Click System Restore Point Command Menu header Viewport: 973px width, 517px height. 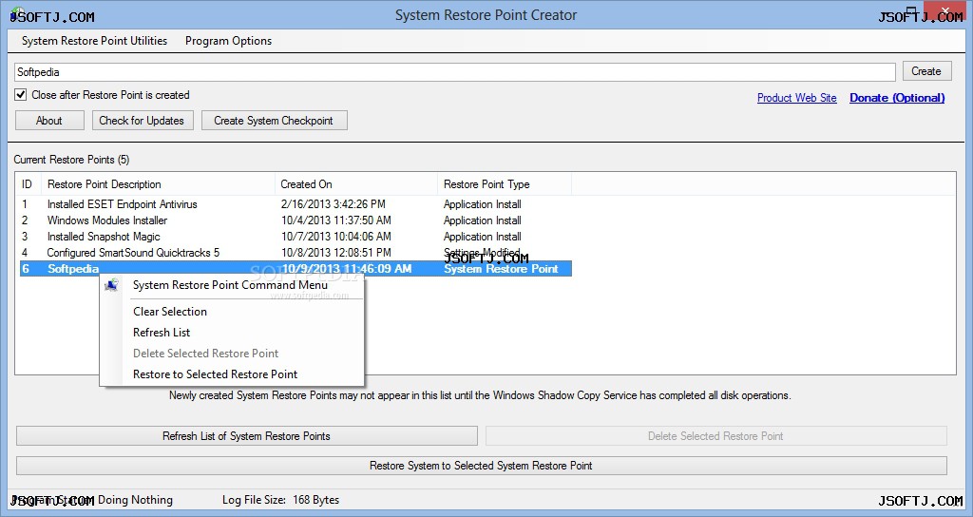coord(230,285)
